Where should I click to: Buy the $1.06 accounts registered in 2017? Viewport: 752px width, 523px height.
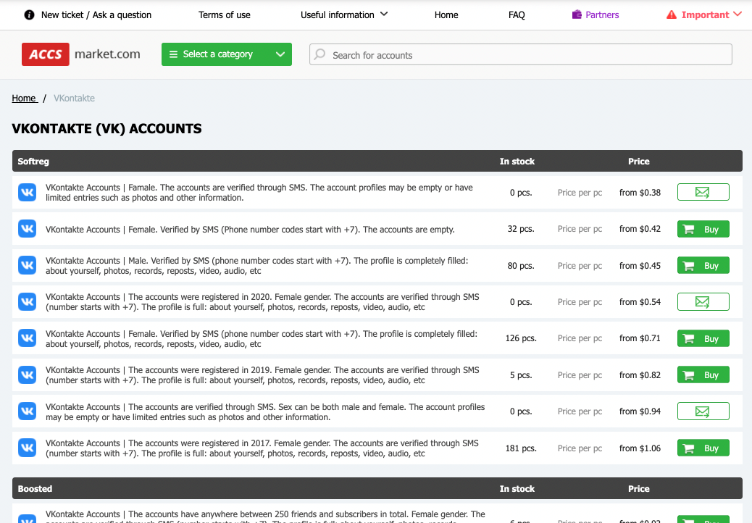click(x=703, y=448)
